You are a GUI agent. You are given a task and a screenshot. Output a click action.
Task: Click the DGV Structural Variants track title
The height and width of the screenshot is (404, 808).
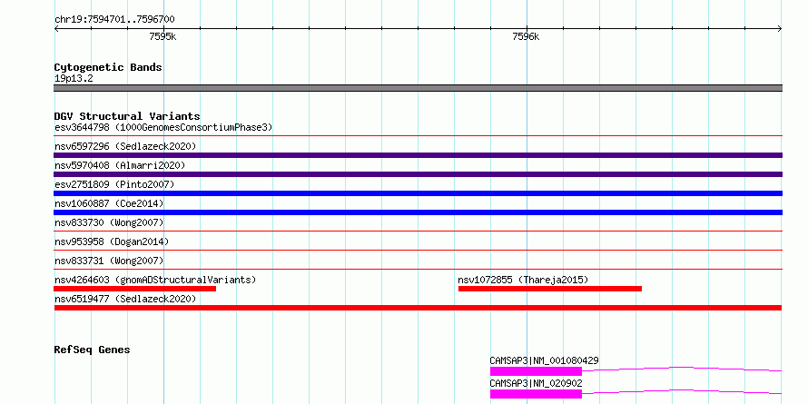click(x=127, y=116)
